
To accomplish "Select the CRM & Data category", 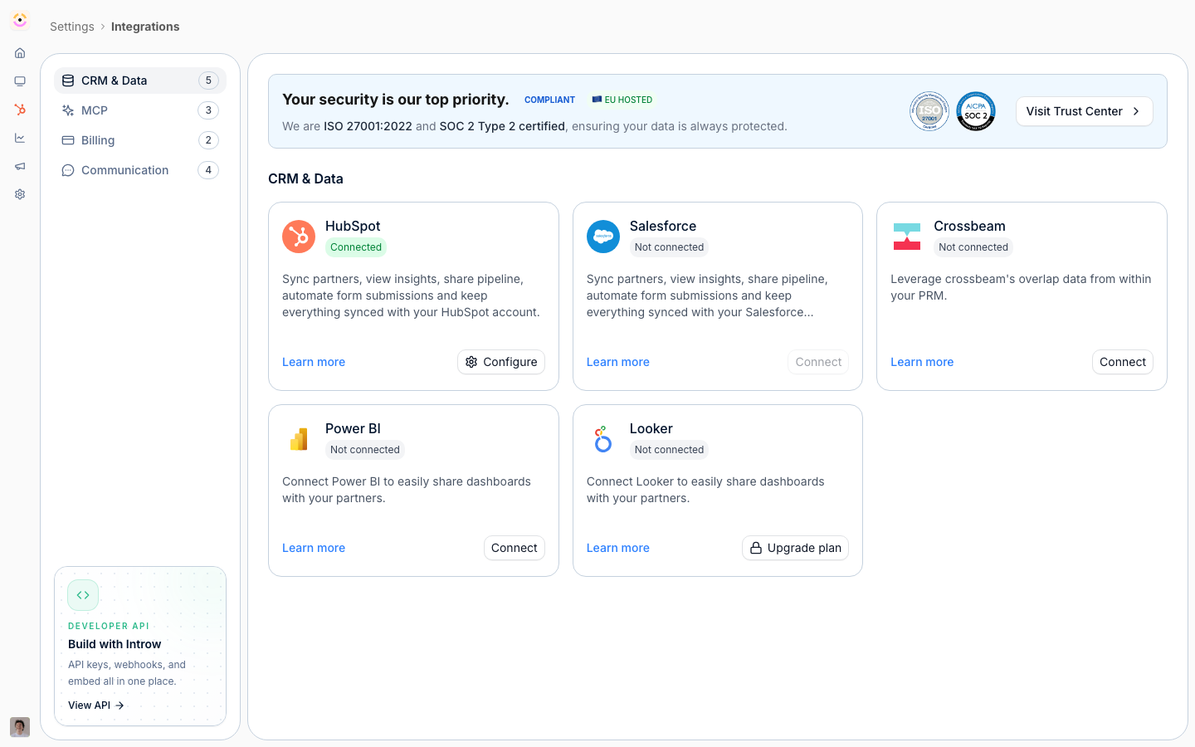I will point(140,81).
